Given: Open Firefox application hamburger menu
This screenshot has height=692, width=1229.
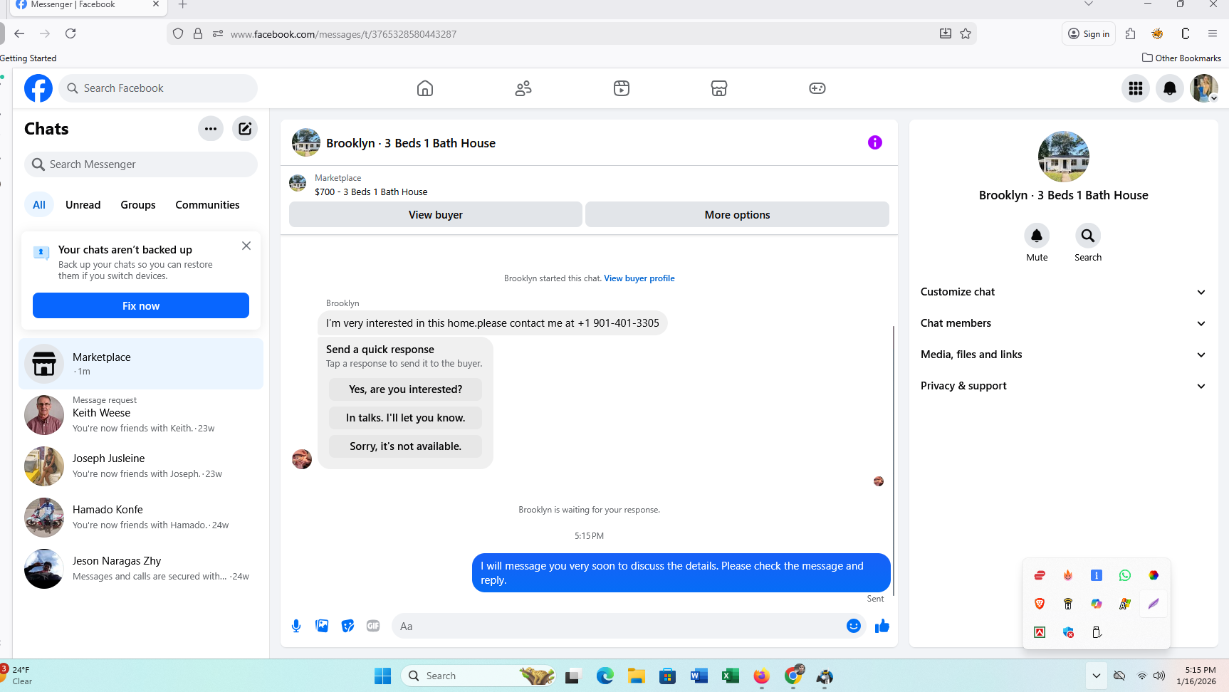Looking at the screenshot, I should [1213, 33].
